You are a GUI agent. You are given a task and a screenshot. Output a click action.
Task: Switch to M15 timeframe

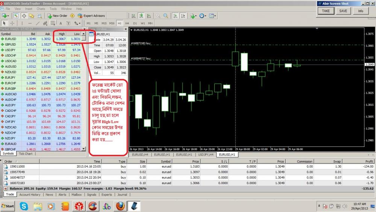click(104, 23)
